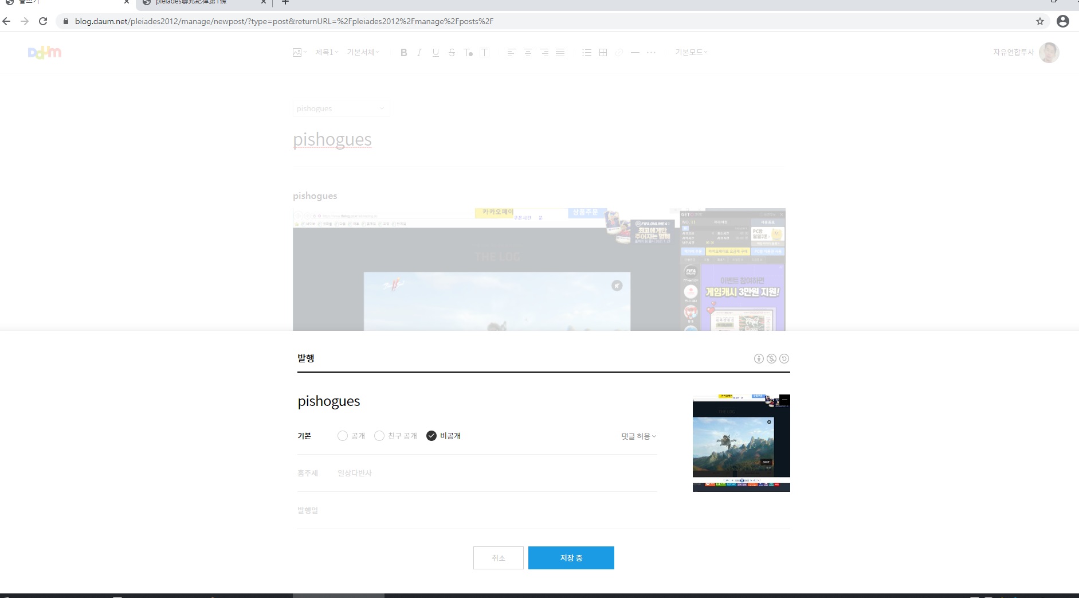Open the image insert dropdown arrow
The width and height of the screenshot is (1079, 598).
305,52
